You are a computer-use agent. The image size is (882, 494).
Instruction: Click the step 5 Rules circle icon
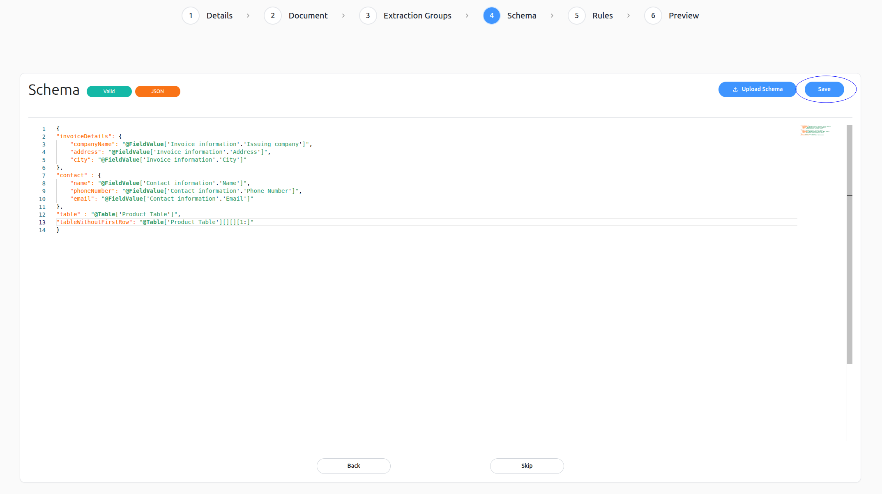[x=576, y=16]
